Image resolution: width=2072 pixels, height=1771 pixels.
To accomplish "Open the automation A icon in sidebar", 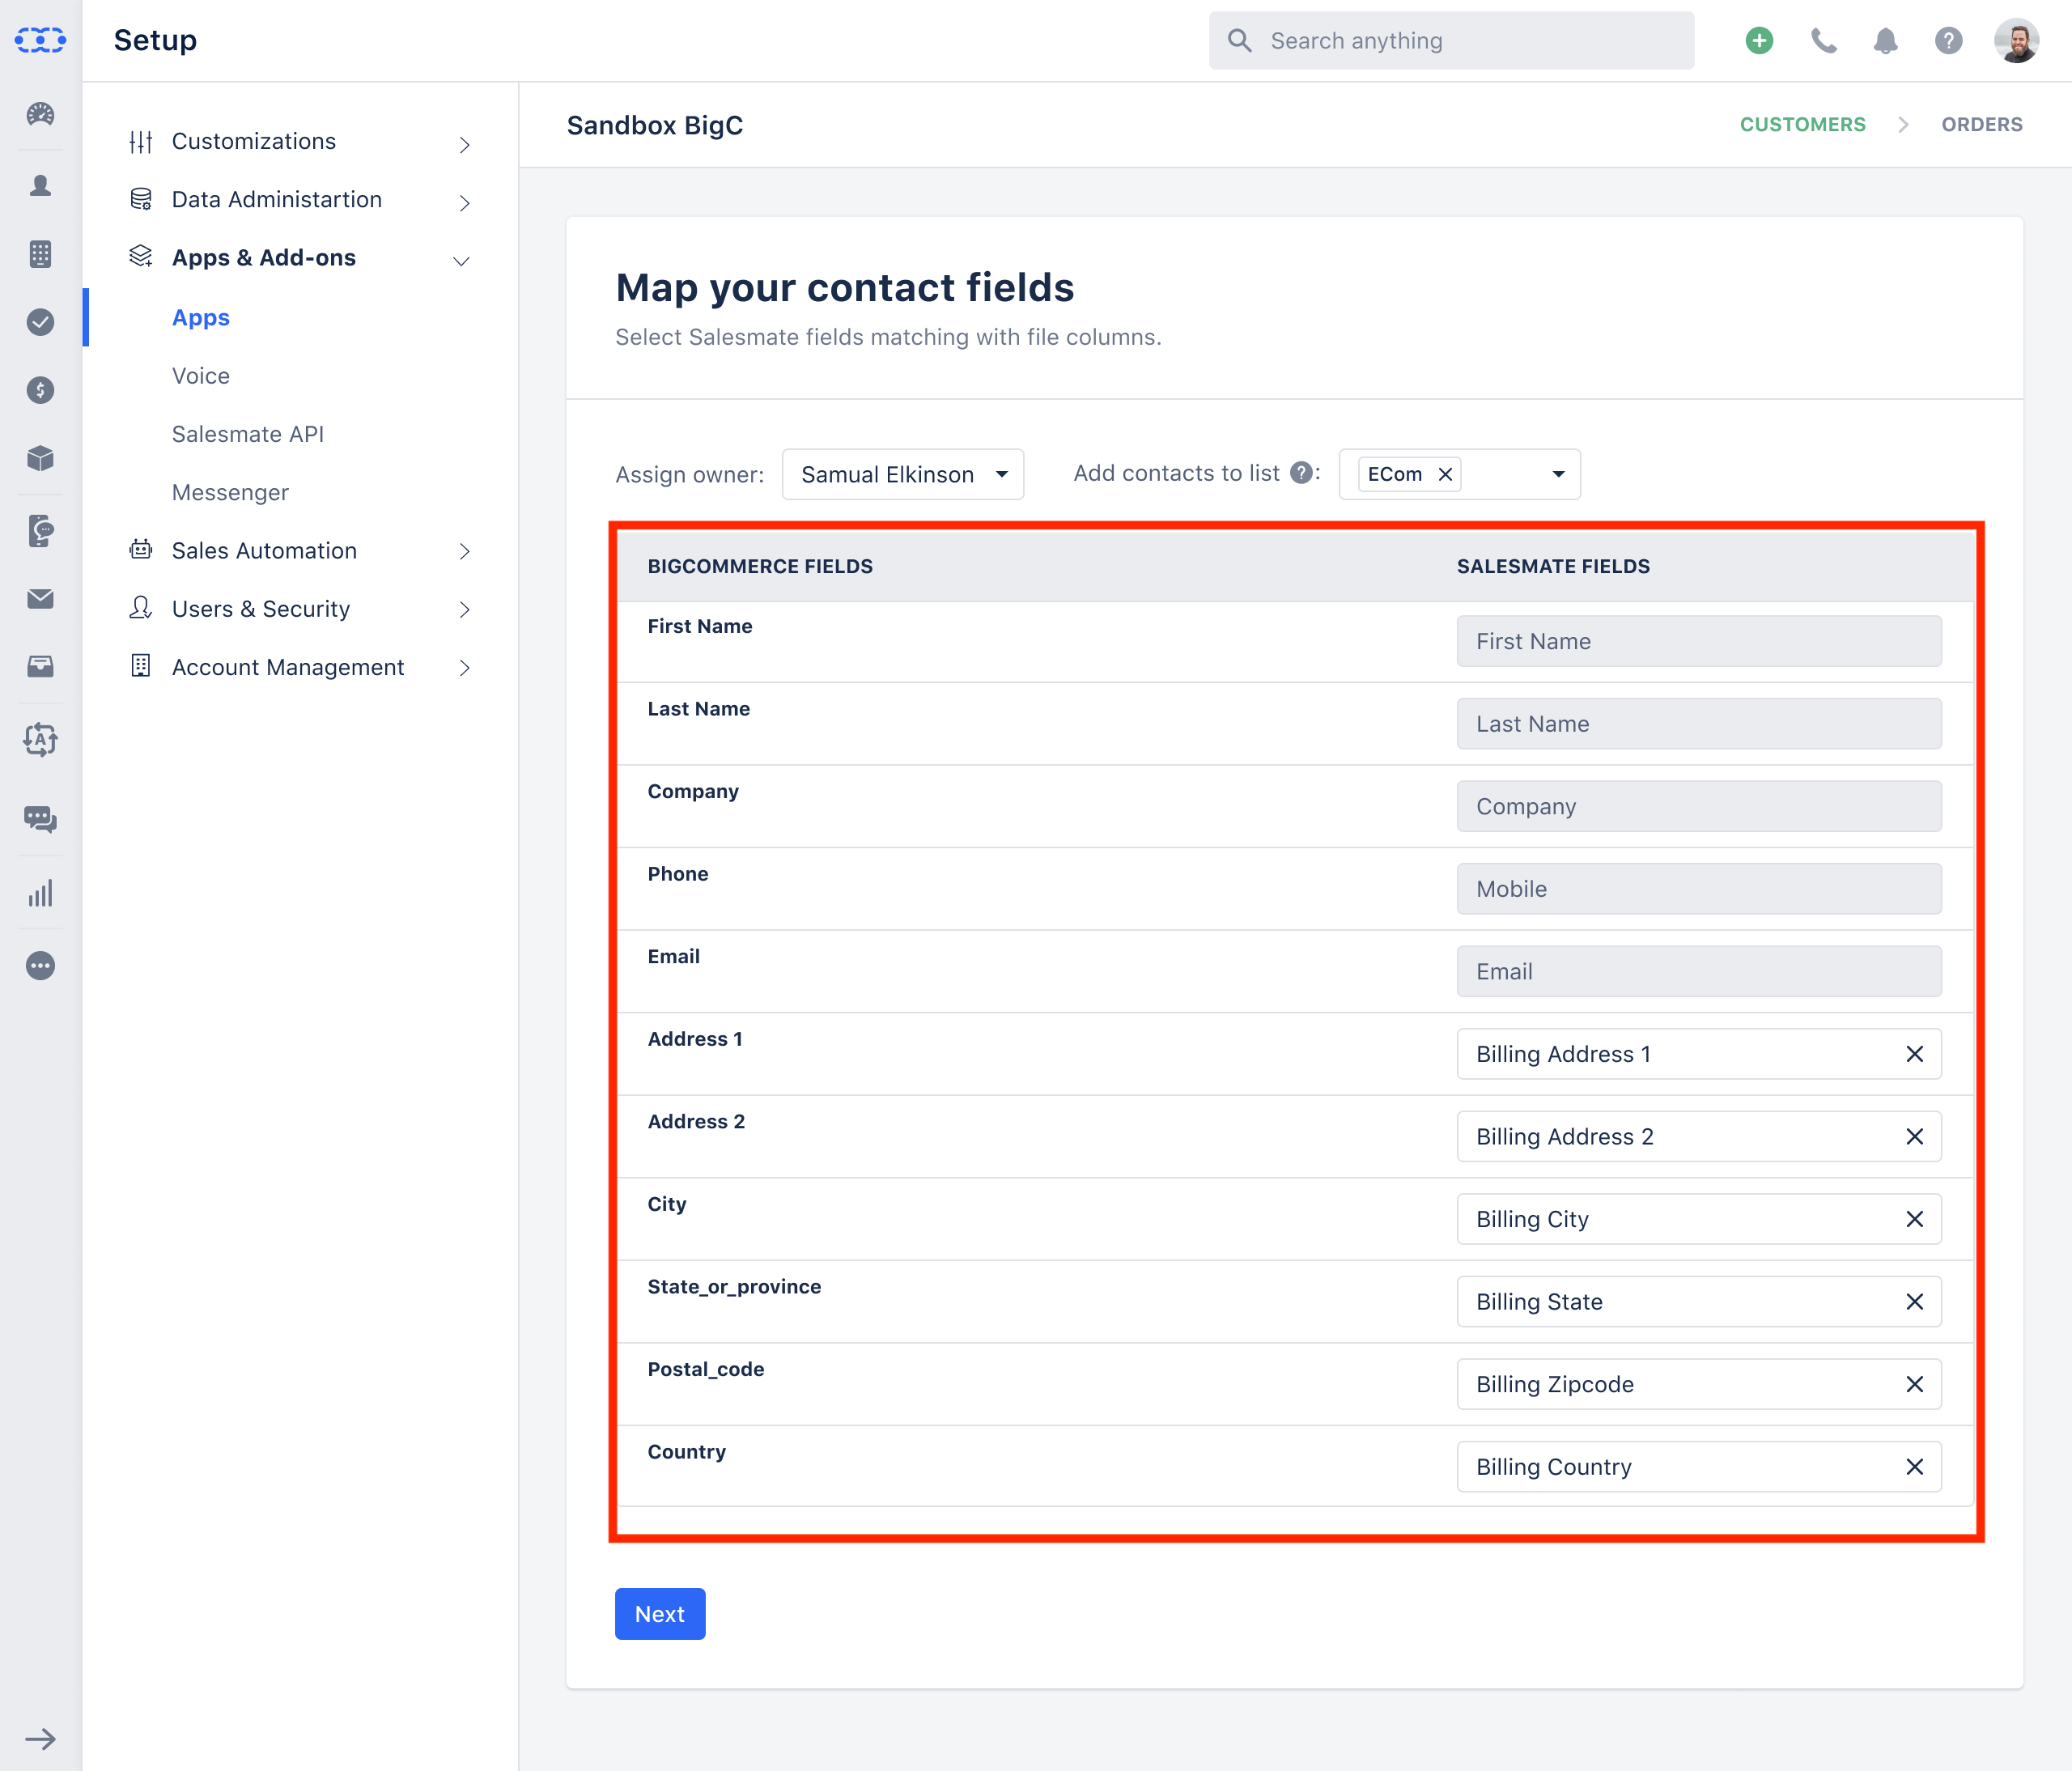I will click(x=40, y=740).
